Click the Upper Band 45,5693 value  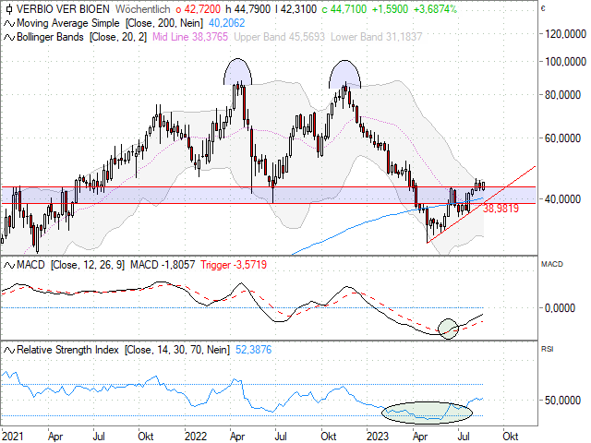point(279,37)
